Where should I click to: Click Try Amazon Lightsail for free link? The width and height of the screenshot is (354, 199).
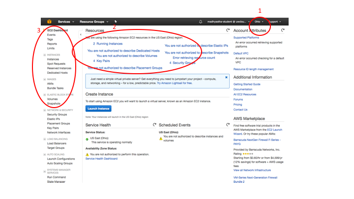pyautogui.click(x=174, y=83)
